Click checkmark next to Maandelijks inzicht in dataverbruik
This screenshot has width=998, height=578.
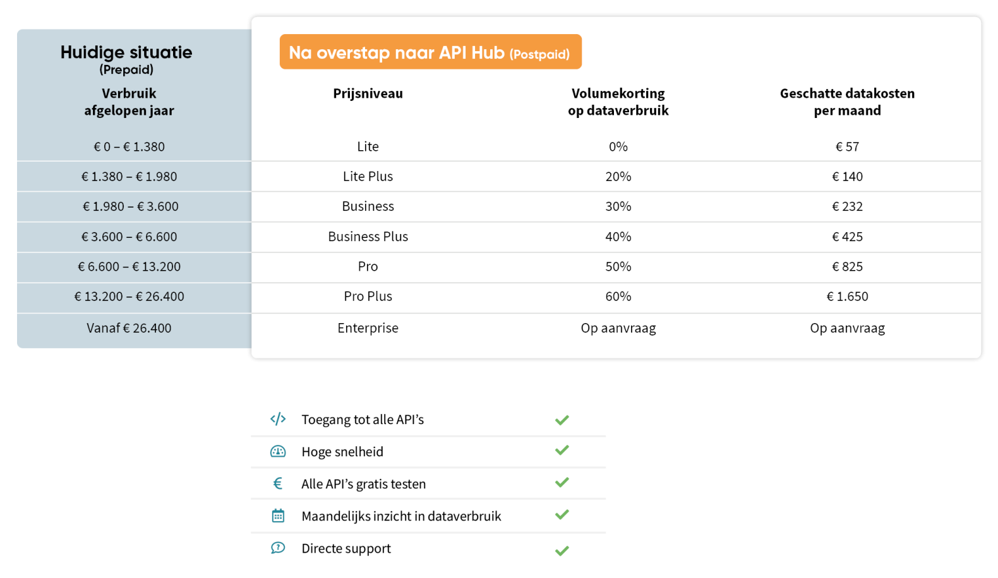pyautogui.click(x=562, y=515)
